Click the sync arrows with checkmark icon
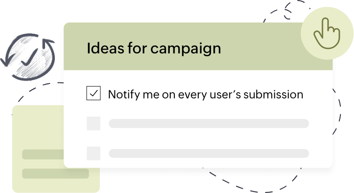 [x=28, y=57]
